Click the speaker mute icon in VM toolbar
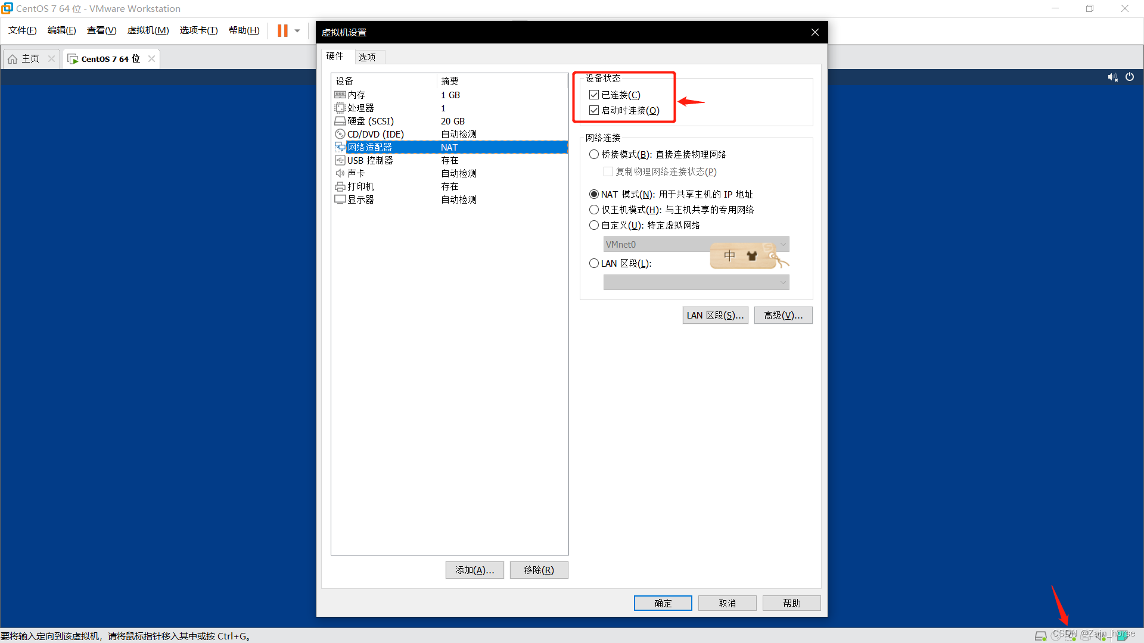This screenshot has height=643, width=1144. coord(1112,77)
